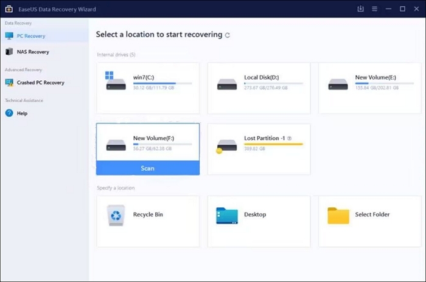Close the EaseUS Data Recovery Wizard
Image resolution: width=426 pixels, height=282 pixels.
(x=416, y=9)
